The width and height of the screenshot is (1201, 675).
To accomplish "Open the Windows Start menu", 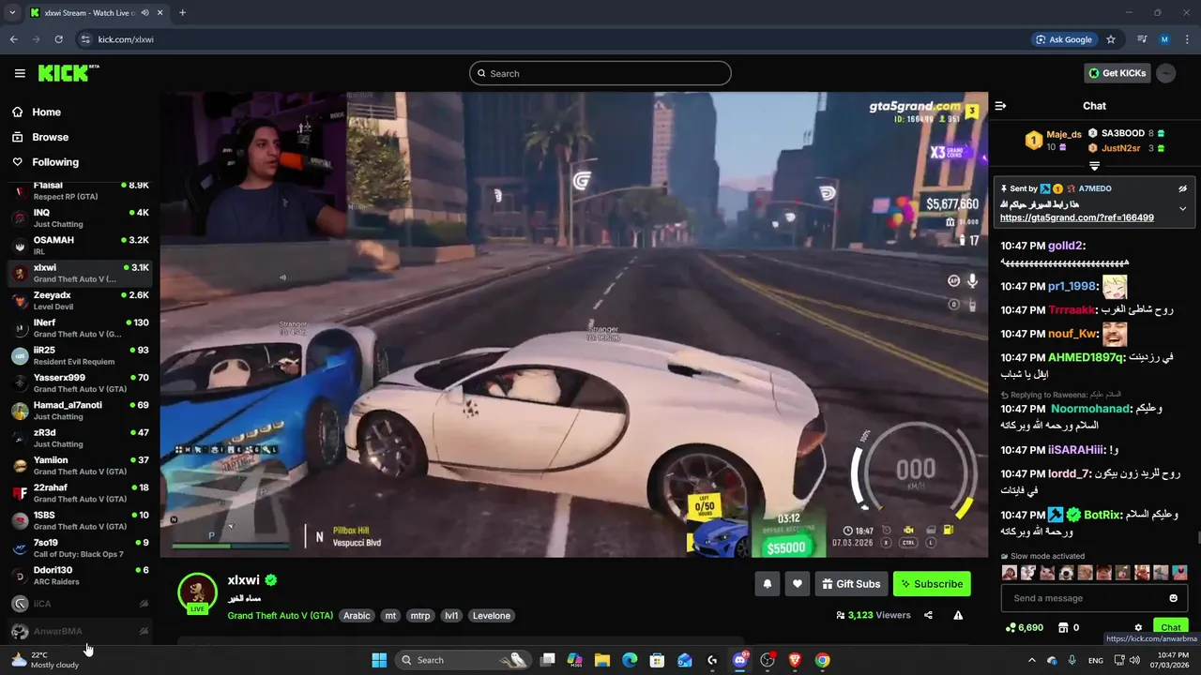I will click(379, 660).
